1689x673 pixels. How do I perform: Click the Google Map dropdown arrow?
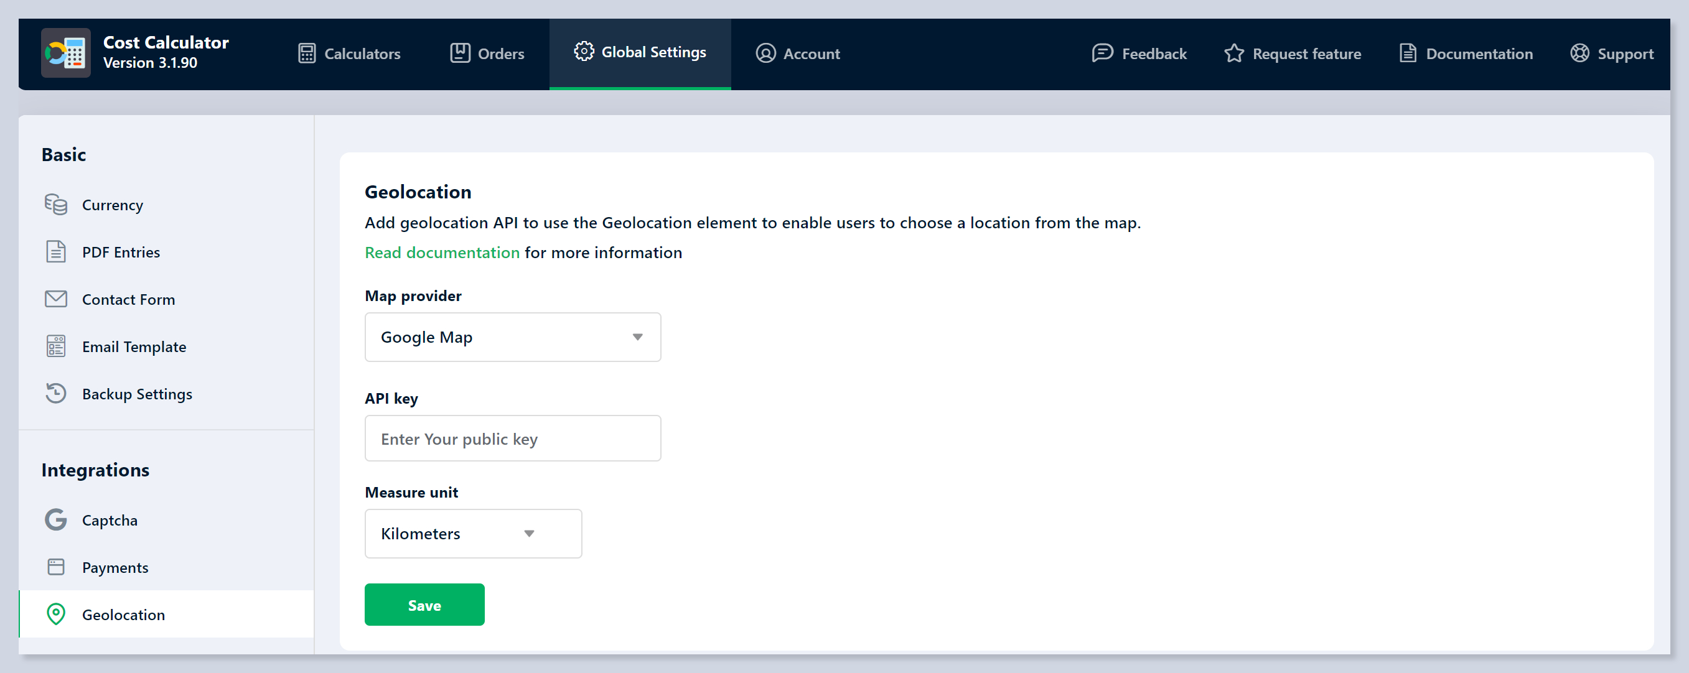pyautogui.click(x=637, y=337)
